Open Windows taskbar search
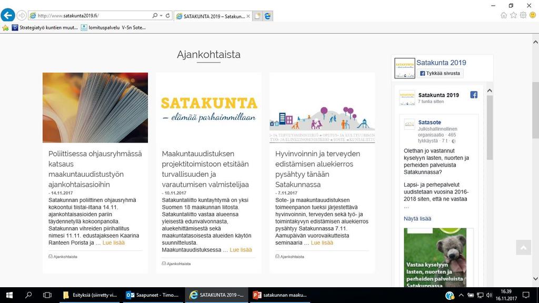This screenshot has height=303, width=539. coord(28,295)
